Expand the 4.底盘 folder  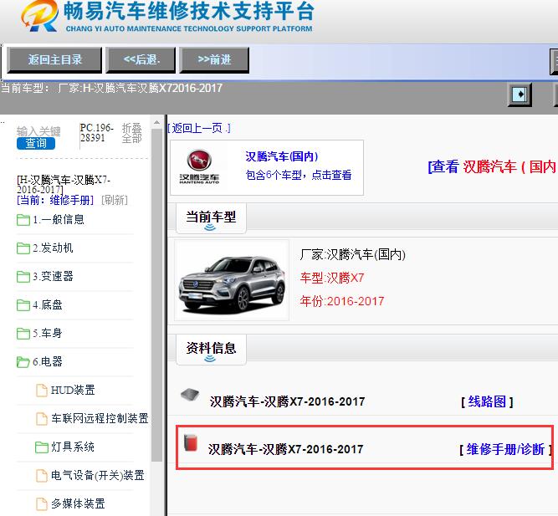[x=39, y=304]
